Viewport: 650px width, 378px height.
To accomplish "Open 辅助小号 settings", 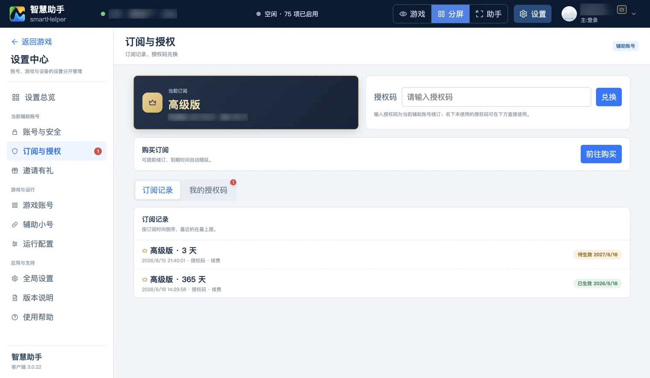I will [56, 225].
